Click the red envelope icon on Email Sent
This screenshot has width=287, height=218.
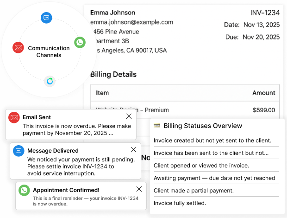tap(14, 117)
